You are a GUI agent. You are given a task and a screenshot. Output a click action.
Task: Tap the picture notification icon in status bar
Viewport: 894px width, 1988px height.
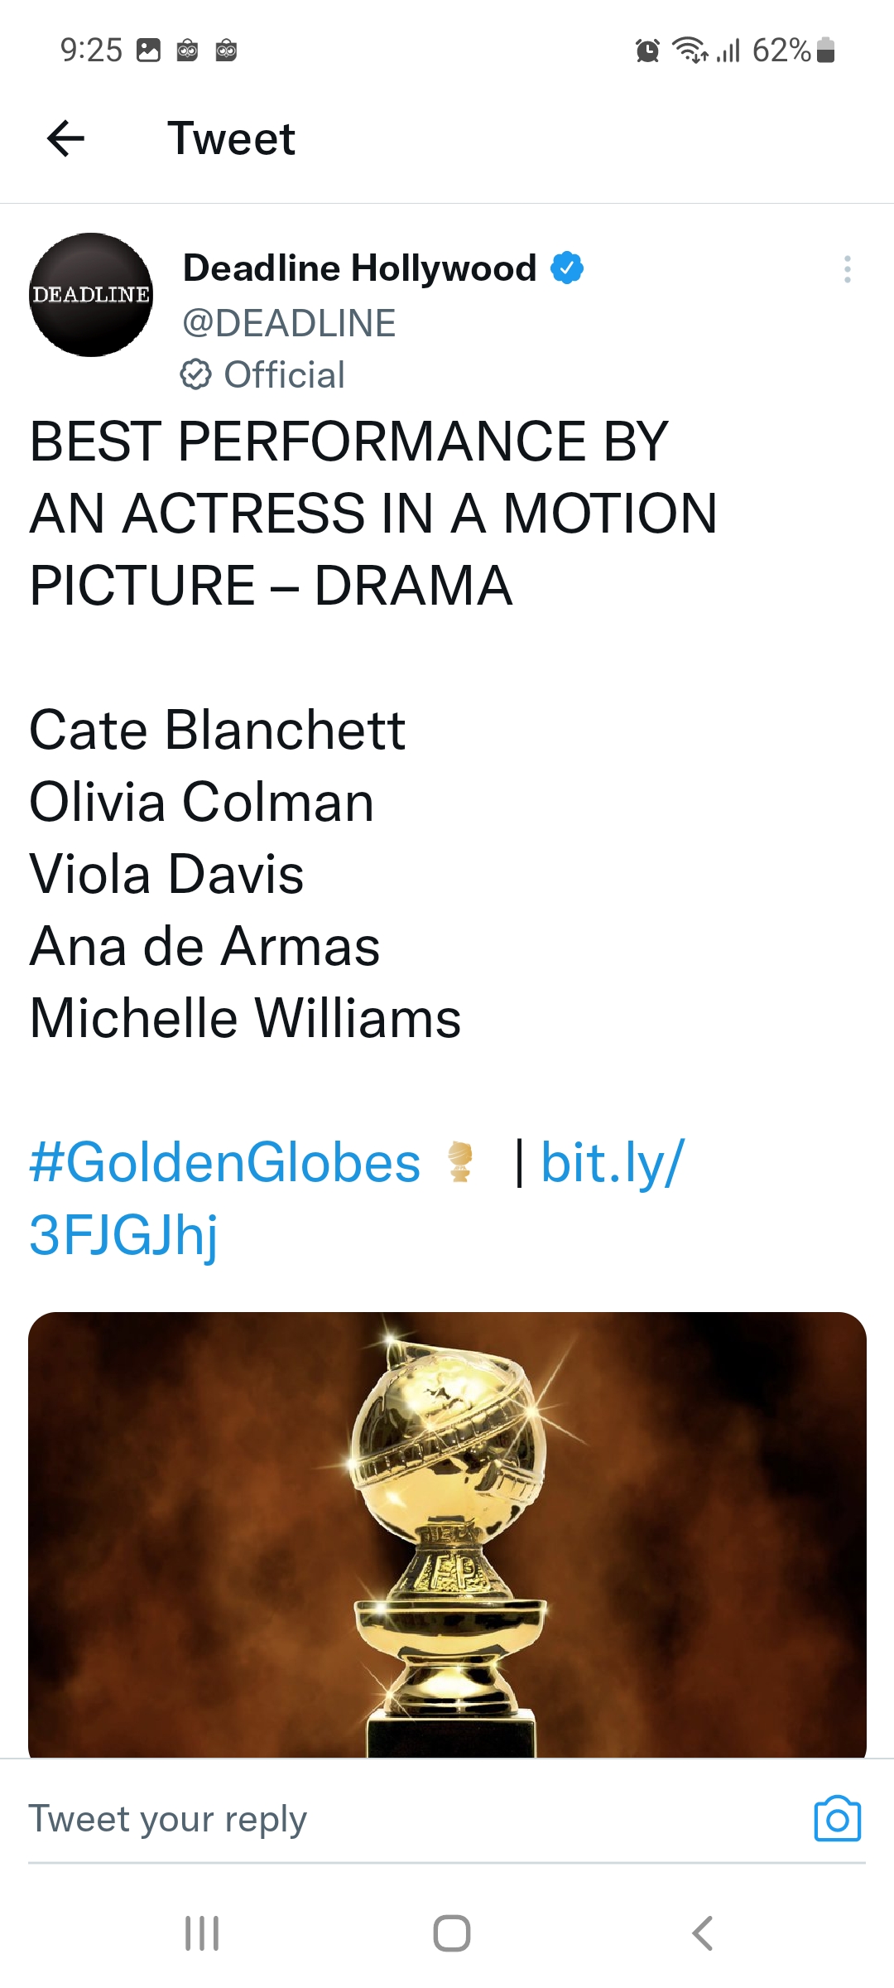pyautogui.click(x=148, y=51)
